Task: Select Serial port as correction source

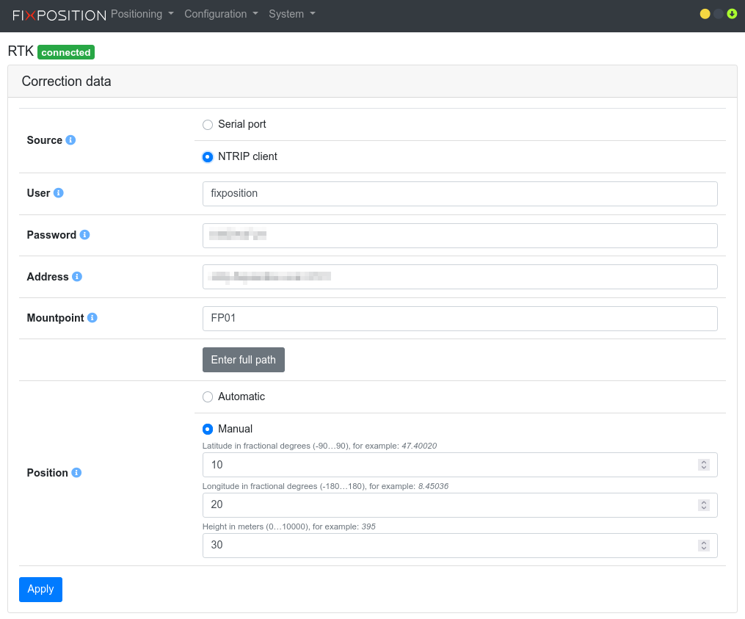Action: (x=208, y=125)
